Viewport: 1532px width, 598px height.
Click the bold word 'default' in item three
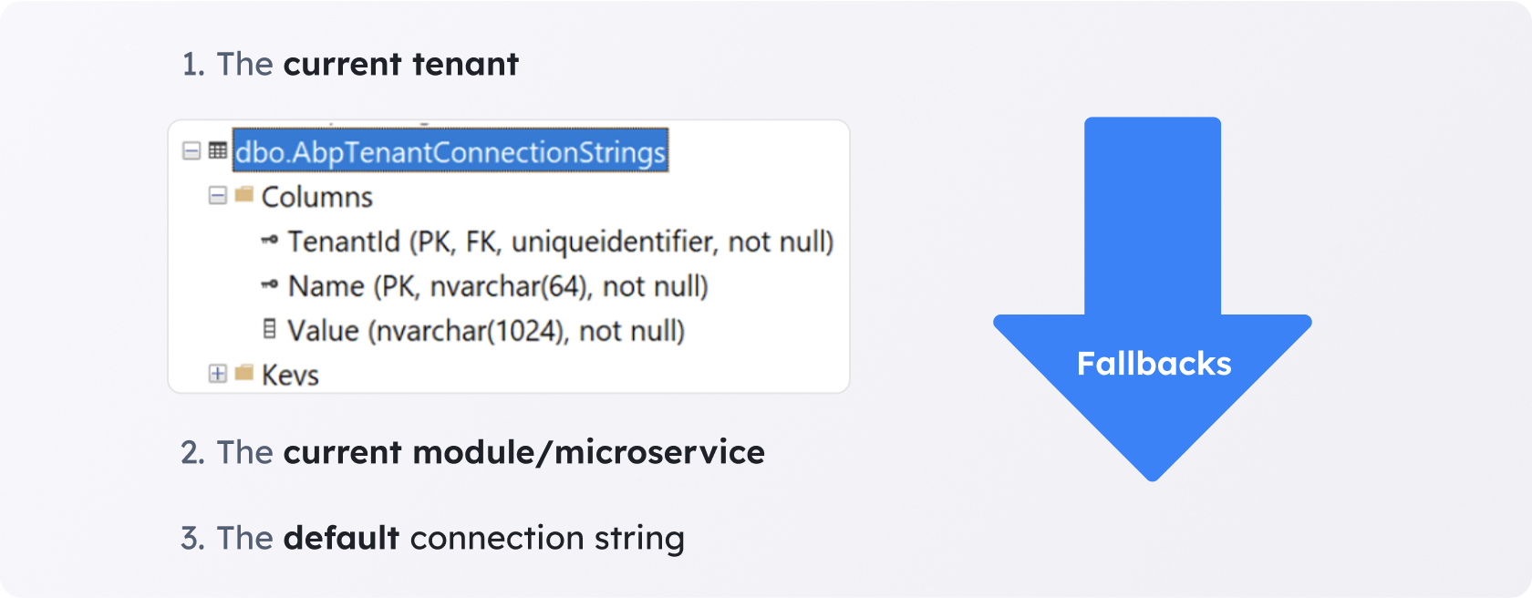(x=341, y=538)
